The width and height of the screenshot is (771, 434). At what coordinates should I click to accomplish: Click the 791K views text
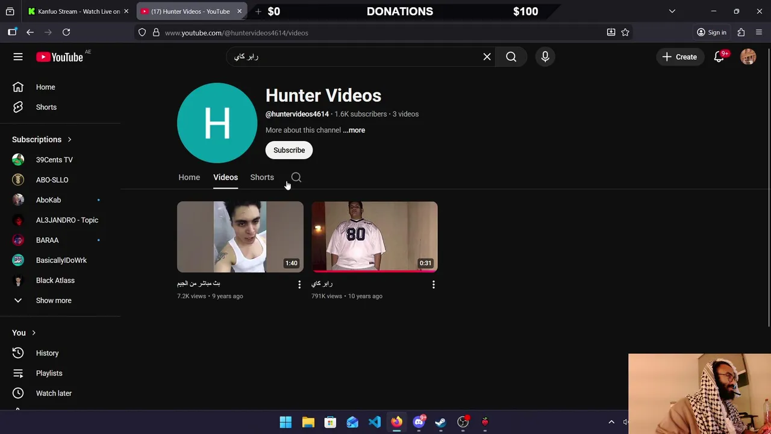(326, 296)
